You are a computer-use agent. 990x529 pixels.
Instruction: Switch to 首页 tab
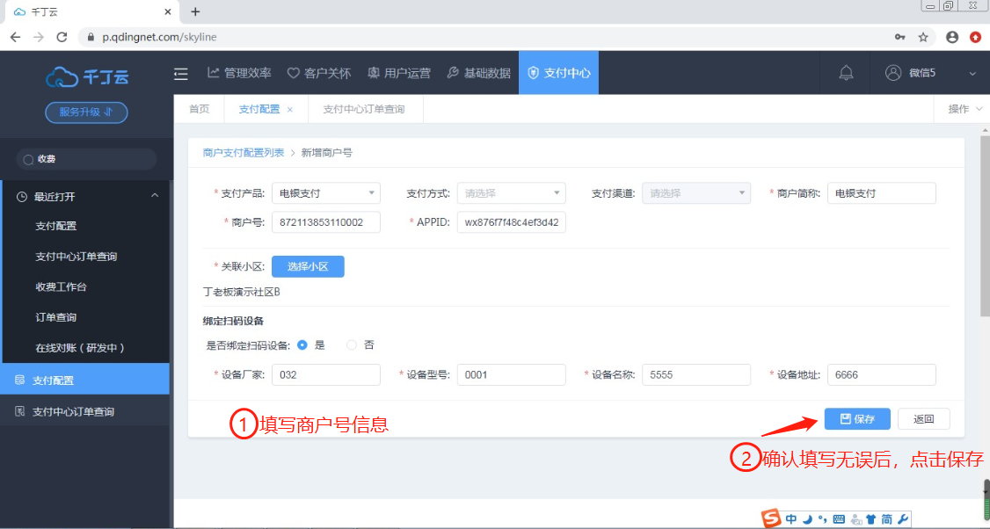click(x=200, y=109)
